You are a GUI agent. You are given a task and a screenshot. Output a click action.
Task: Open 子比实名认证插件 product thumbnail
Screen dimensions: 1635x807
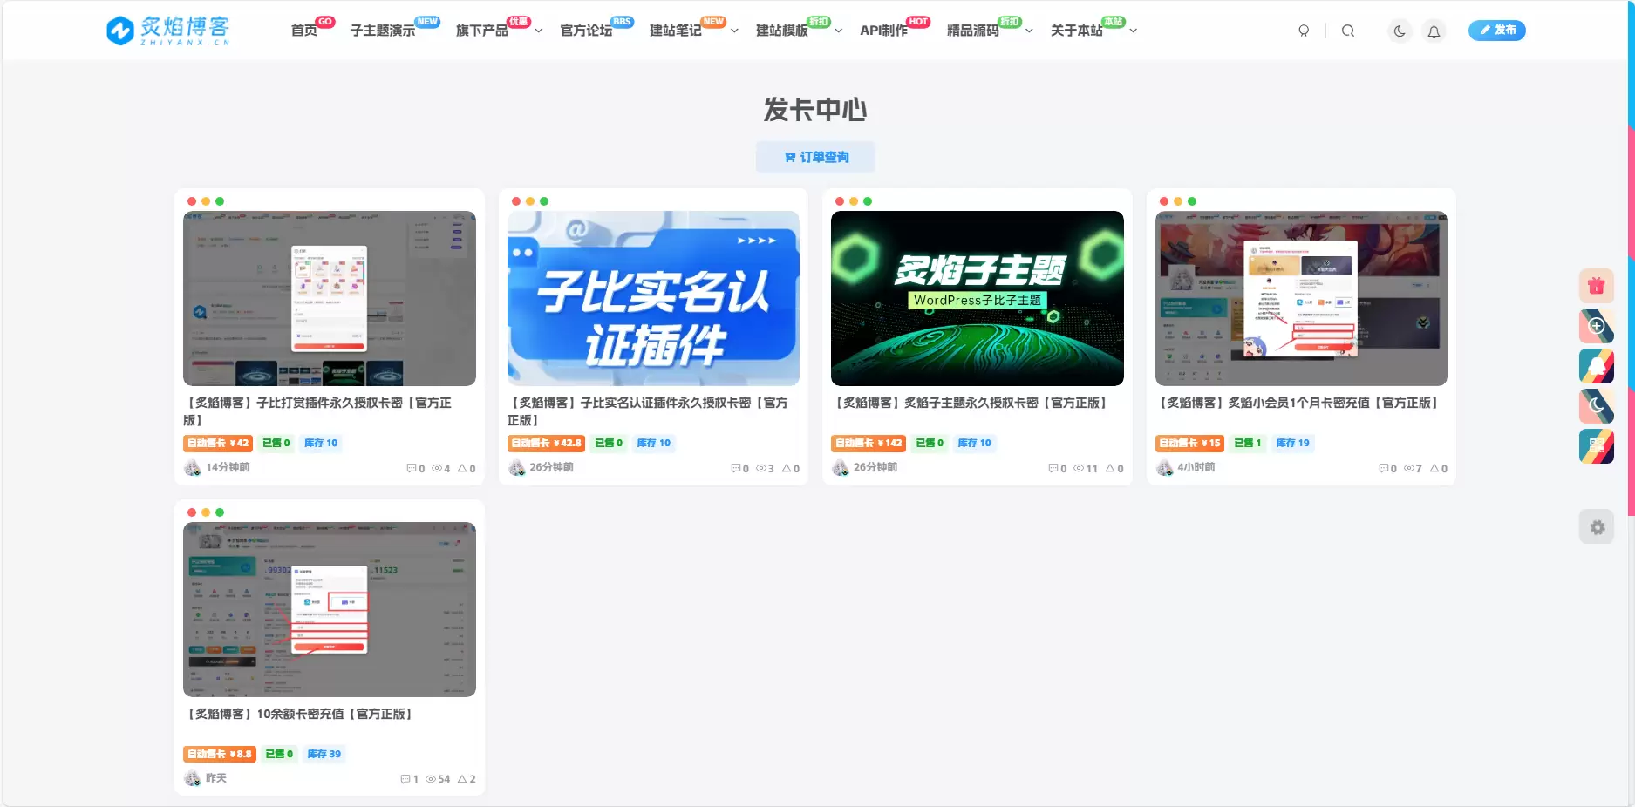pyautogui.click(x=653, y=298)
